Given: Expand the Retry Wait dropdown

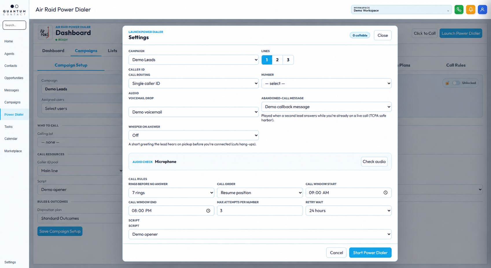Looking at the screenshot, I should pyautogui.click(x=348, y=210).
